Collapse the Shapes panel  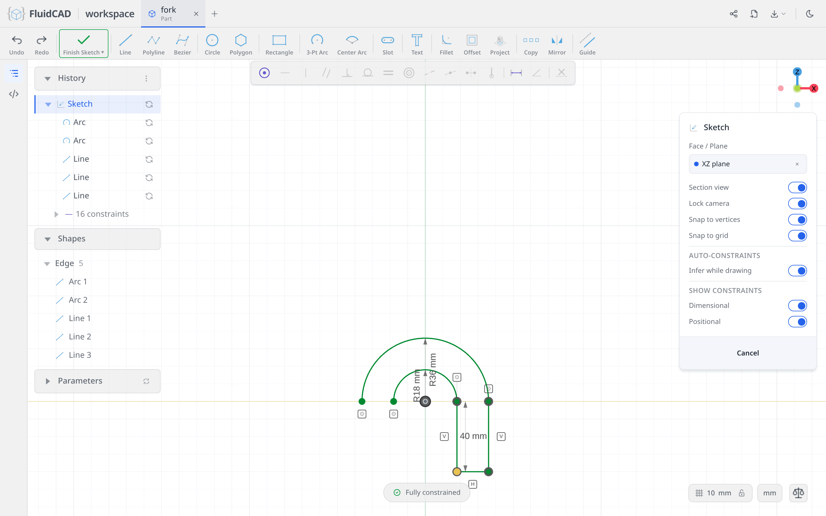point(47,239)
